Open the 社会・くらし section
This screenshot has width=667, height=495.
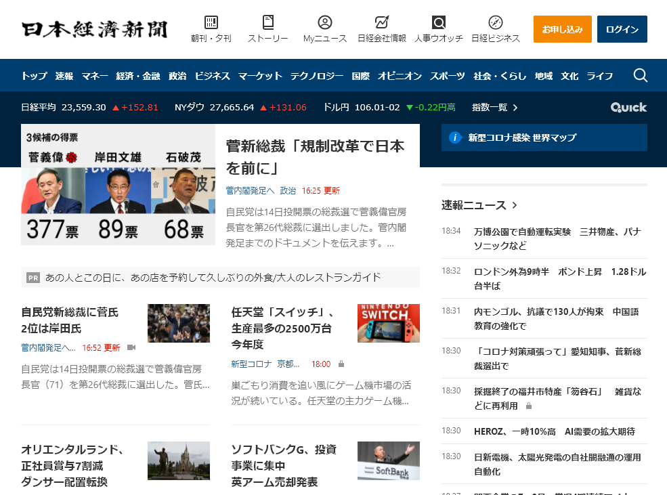point(500,76)
